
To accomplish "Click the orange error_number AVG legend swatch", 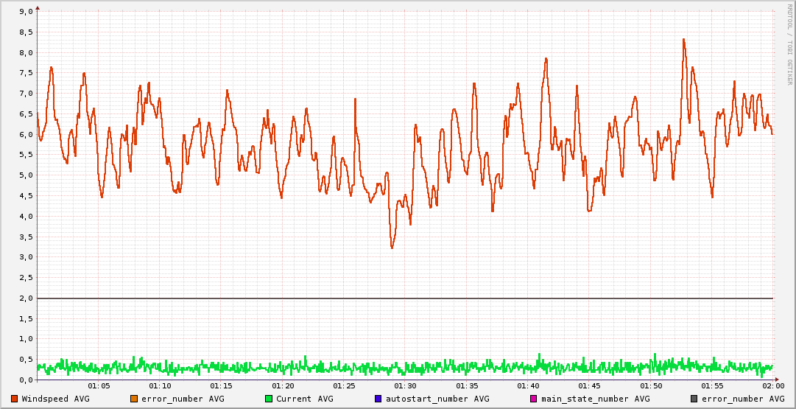I will click(134, 399).
